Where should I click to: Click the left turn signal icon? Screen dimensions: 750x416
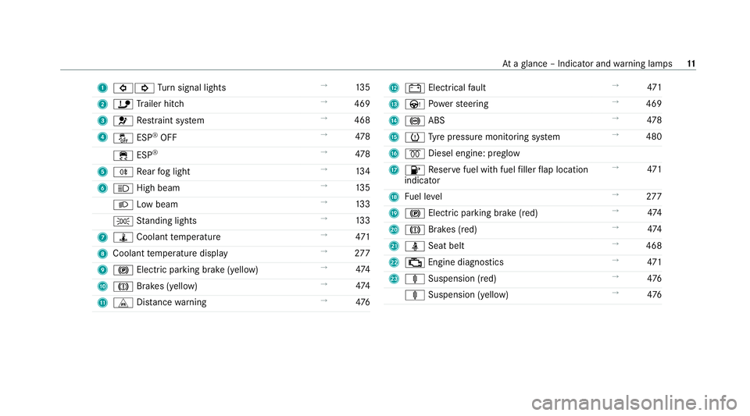[x=123, y=88]
